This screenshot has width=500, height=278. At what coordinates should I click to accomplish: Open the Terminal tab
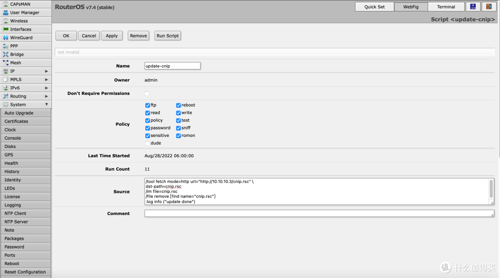click(x=446, y=6)
